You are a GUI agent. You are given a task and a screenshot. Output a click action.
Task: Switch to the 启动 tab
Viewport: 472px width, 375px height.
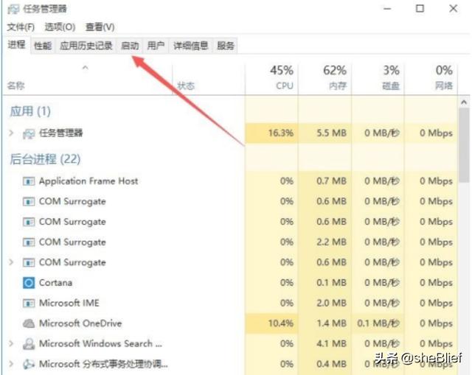coord(130,46)
